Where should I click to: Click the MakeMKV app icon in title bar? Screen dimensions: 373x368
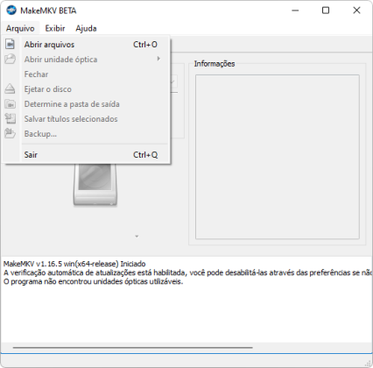click(x=11, y=11)
